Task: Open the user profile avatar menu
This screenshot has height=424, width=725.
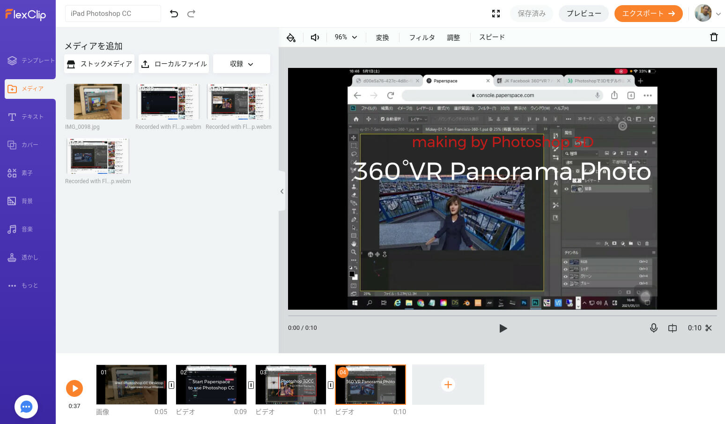Action: 707,13
